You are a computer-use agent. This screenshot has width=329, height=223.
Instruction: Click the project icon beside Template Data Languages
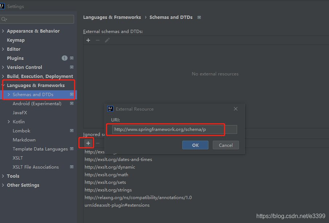coord(72,149)
